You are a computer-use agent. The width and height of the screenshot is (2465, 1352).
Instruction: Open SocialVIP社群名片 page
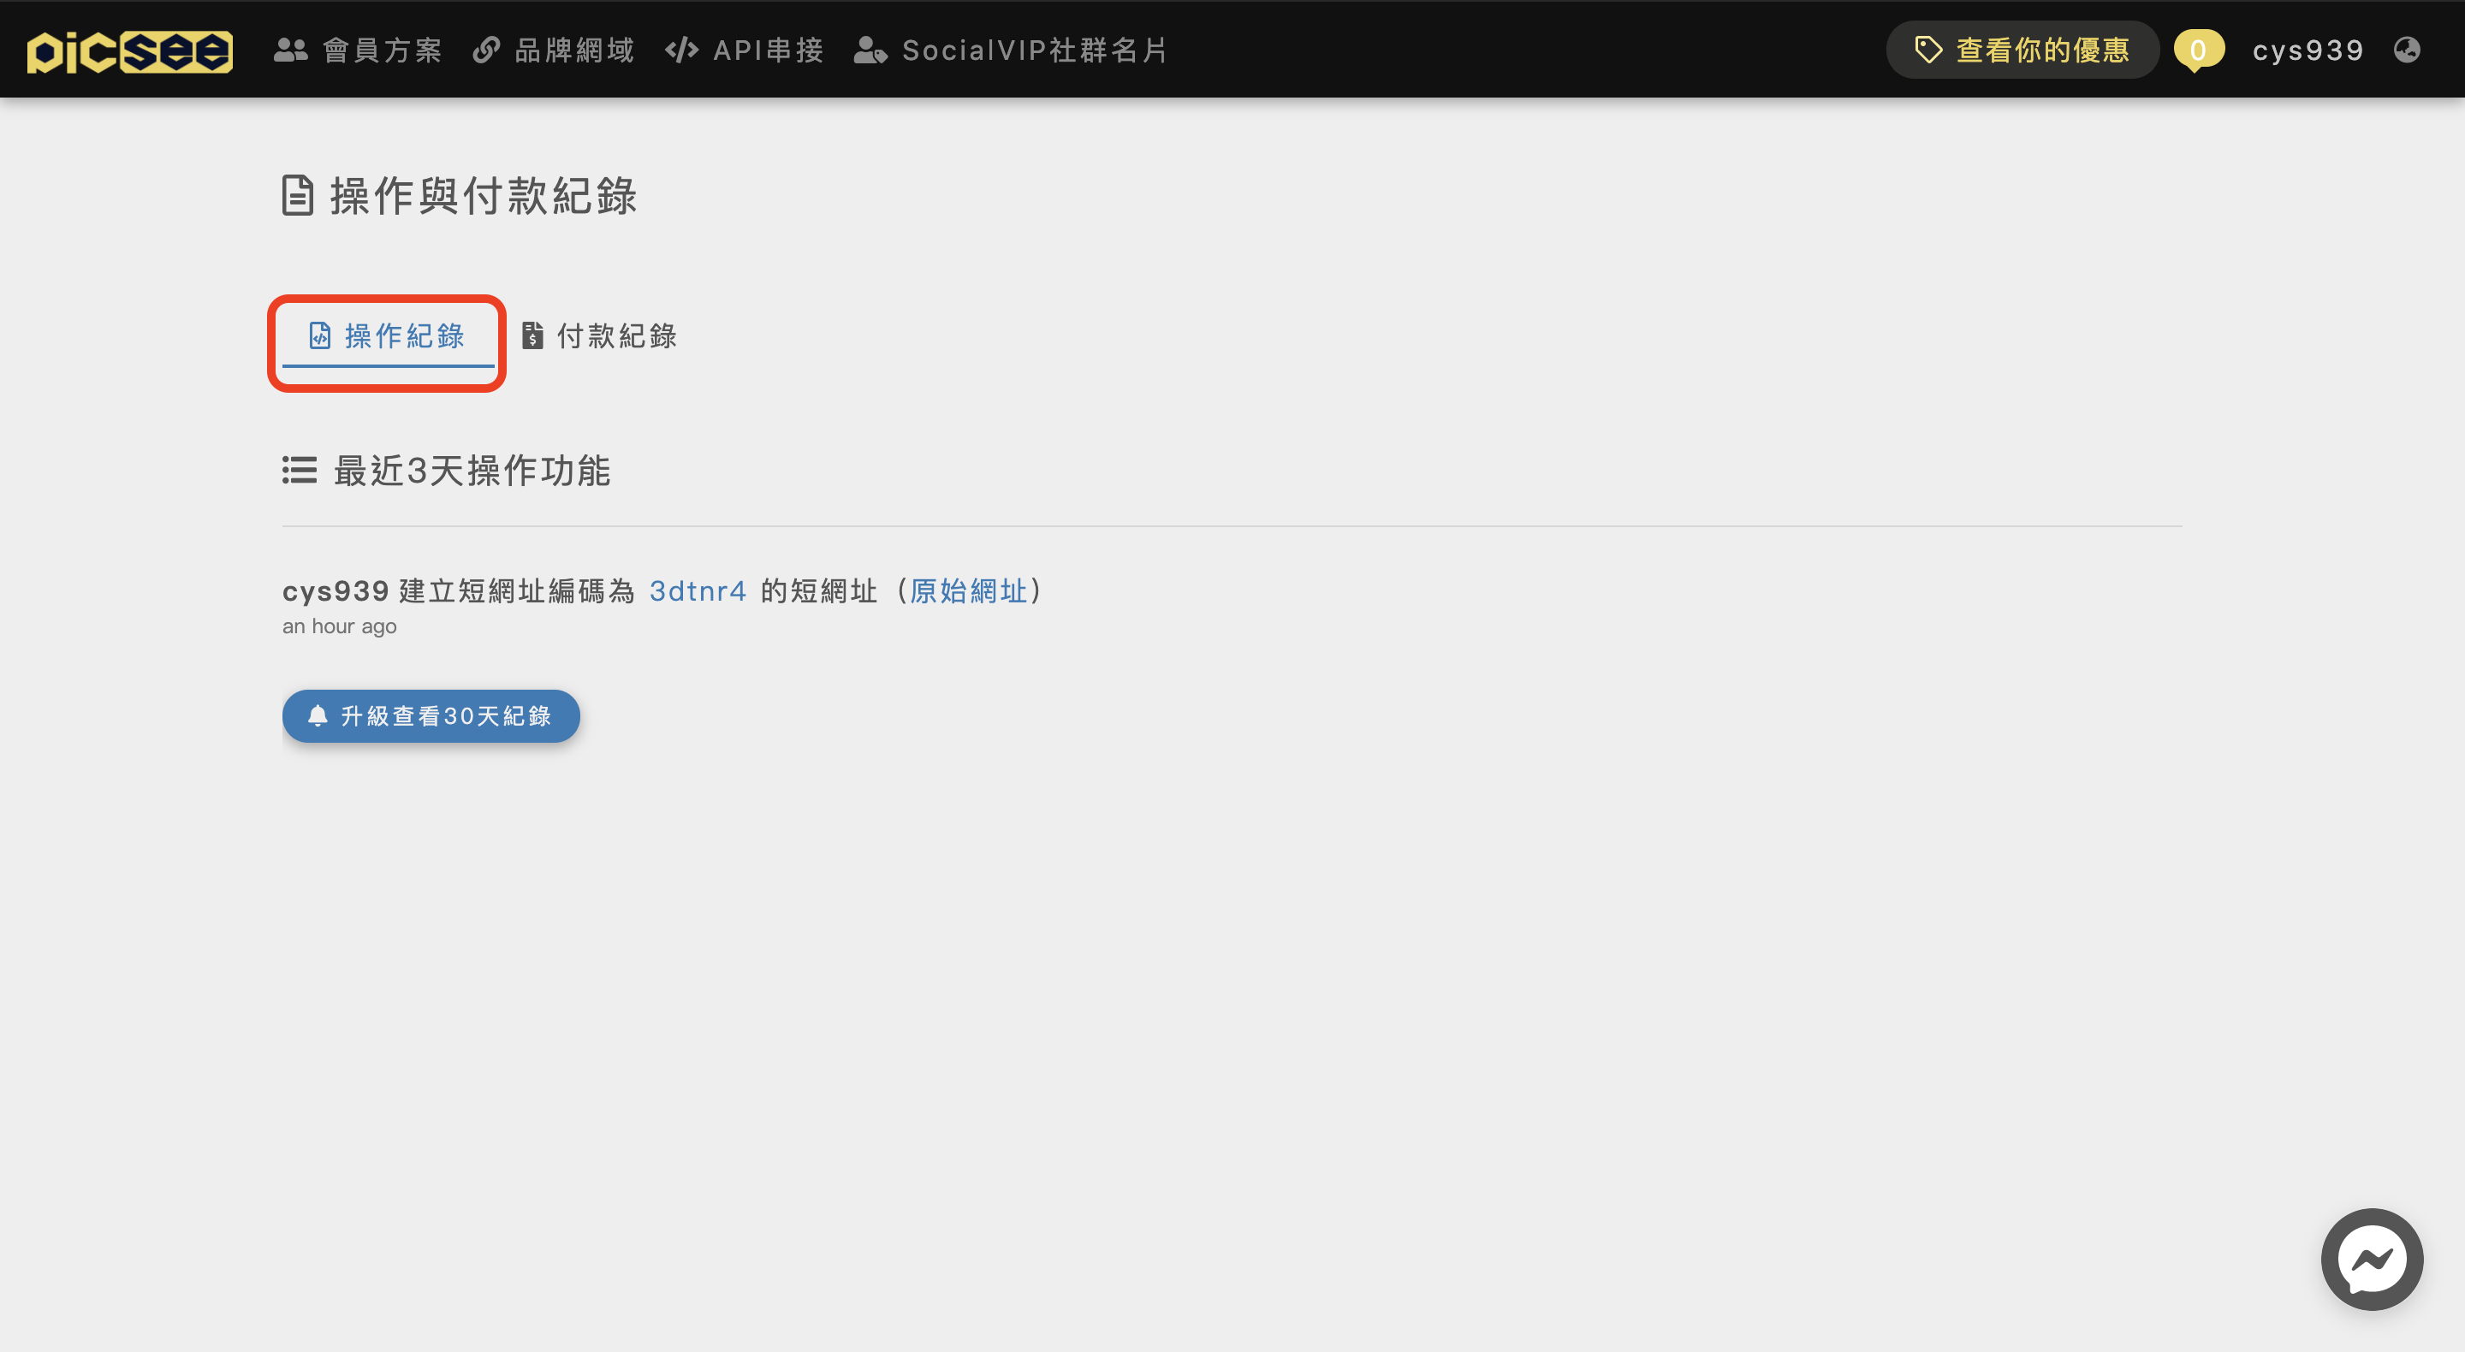pyautogui.click(x=1011, y=50)
